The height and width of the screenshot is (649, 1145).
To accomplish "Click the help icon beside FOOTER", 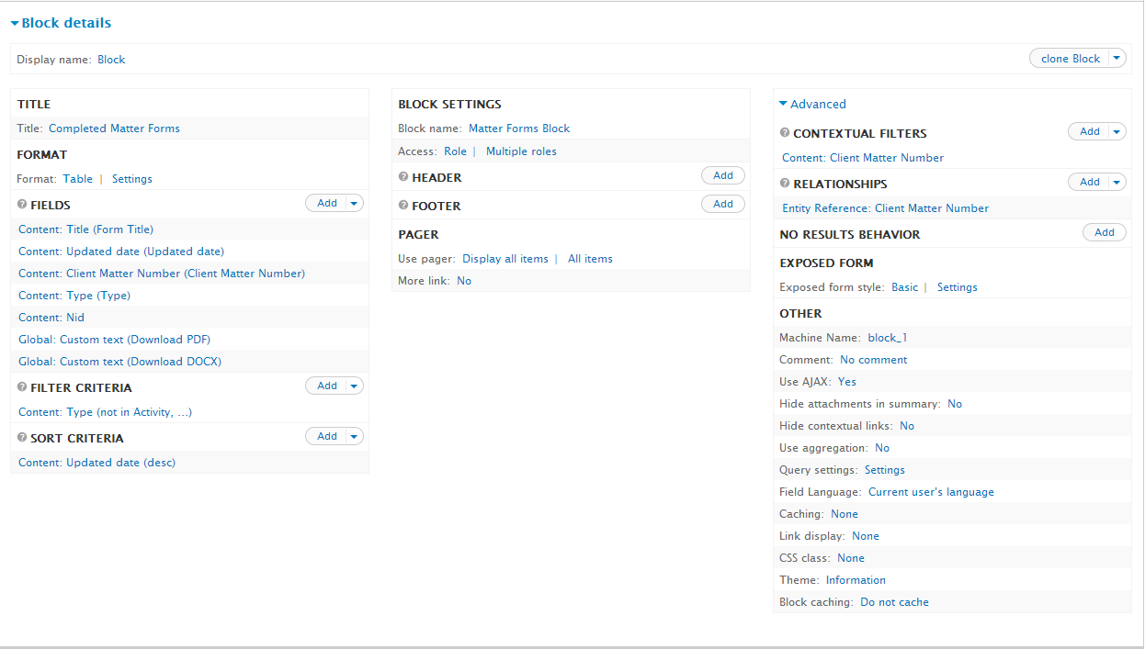I will (x=403, y=206).
